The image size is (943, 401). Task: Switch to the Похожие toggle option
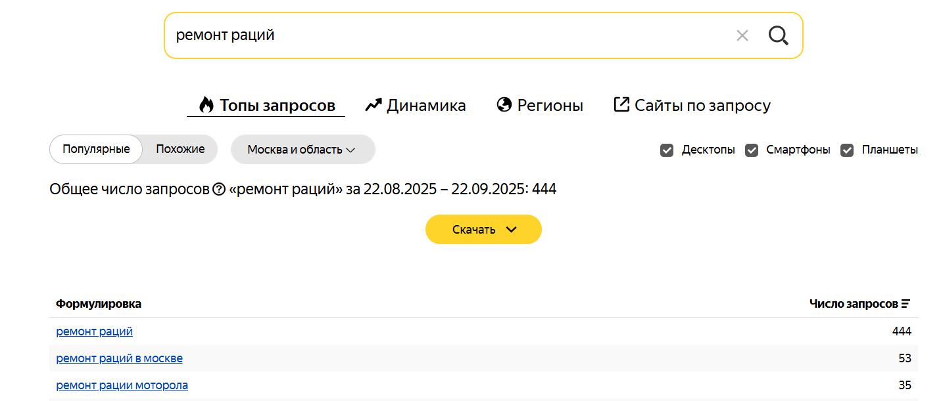180,150
